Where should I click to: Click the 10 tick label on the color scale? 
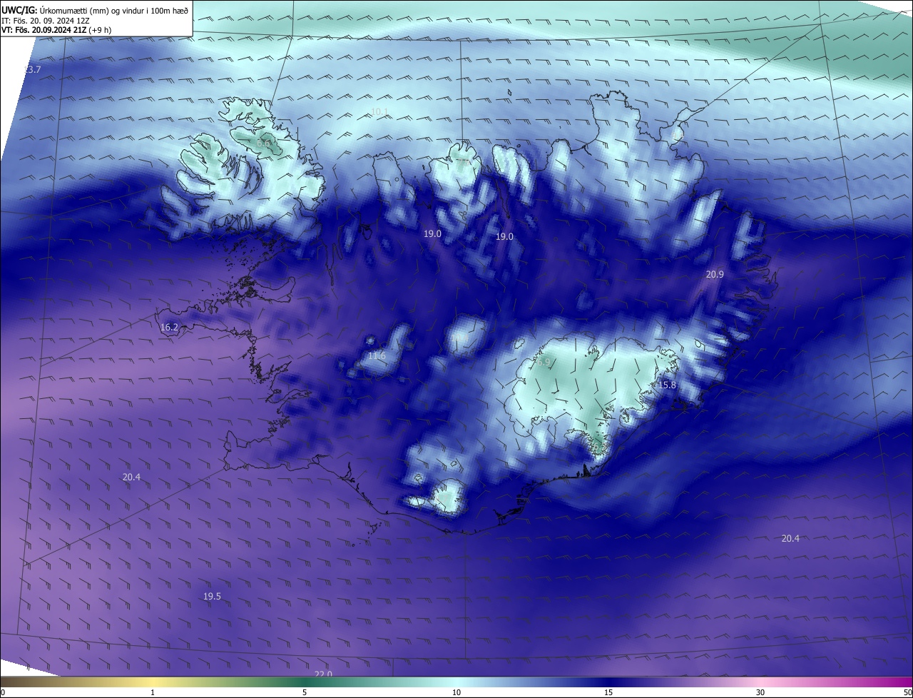[x=456, y=692]
